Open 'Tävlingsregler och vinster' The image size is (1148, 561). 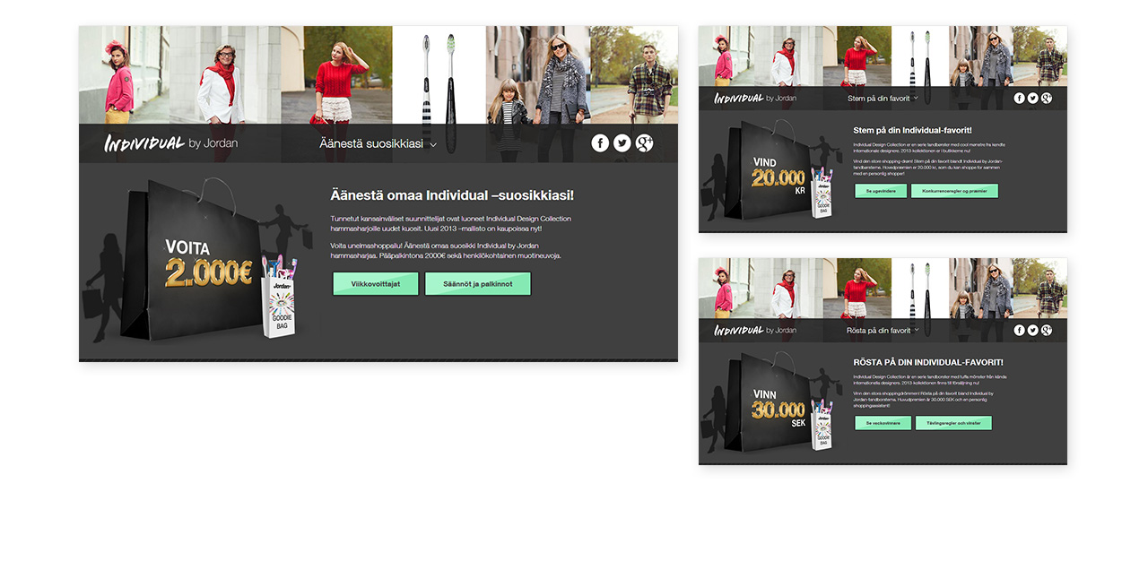point(953,423)
